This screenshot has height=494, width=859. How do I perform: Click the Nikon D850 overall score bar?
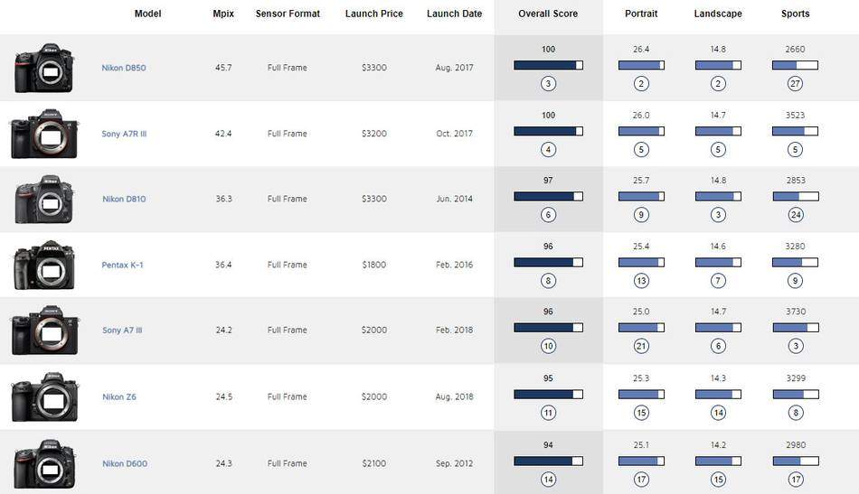548,65
